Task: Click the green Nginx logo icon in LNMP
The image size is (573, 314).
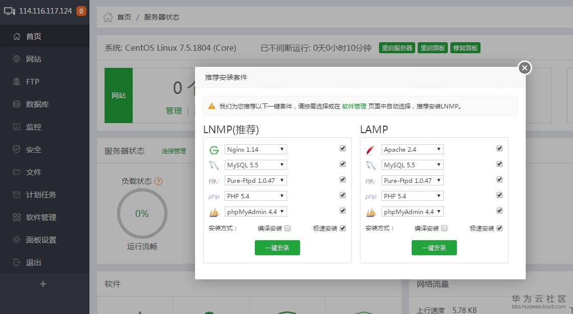Action: coord(214,150)
